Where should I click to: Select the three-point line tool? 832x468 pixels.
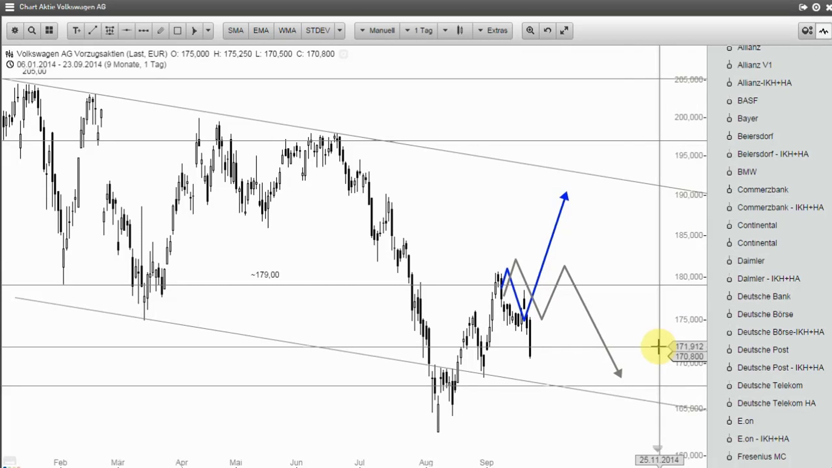click(144, 31)
